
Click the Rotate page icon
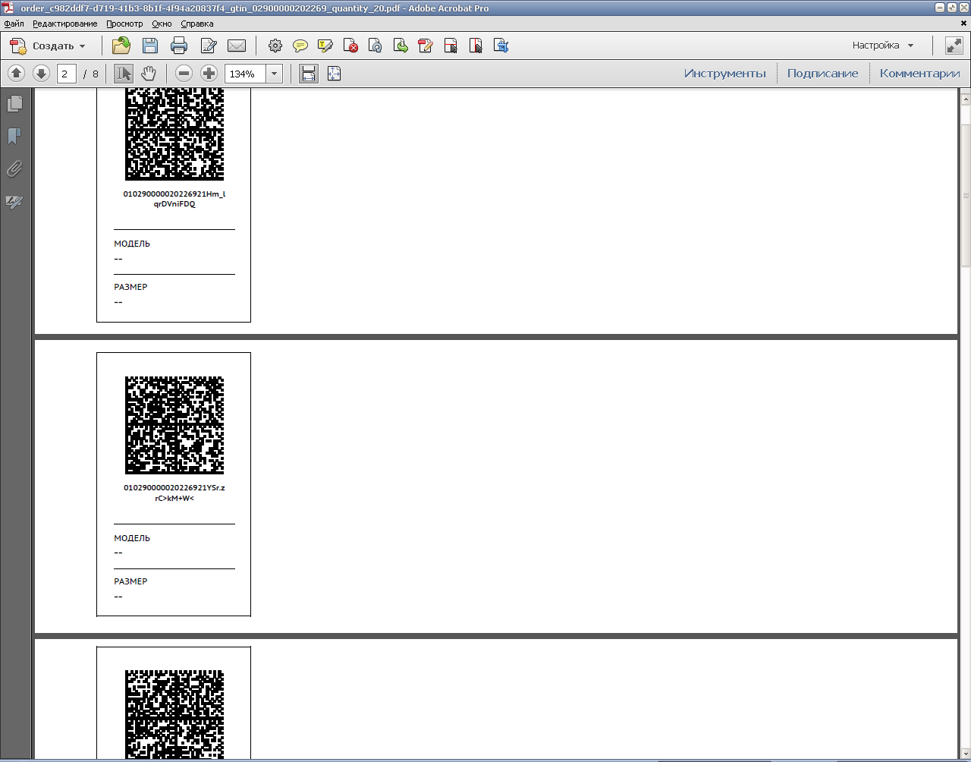coord(376,46)
